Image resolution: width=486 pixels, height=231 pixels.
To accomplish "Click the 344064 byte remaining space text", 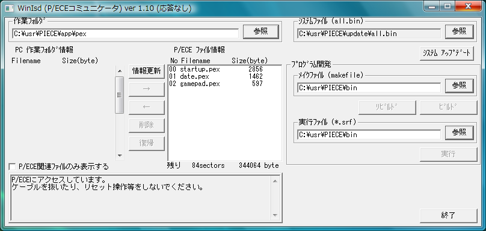I will [259, 165].
